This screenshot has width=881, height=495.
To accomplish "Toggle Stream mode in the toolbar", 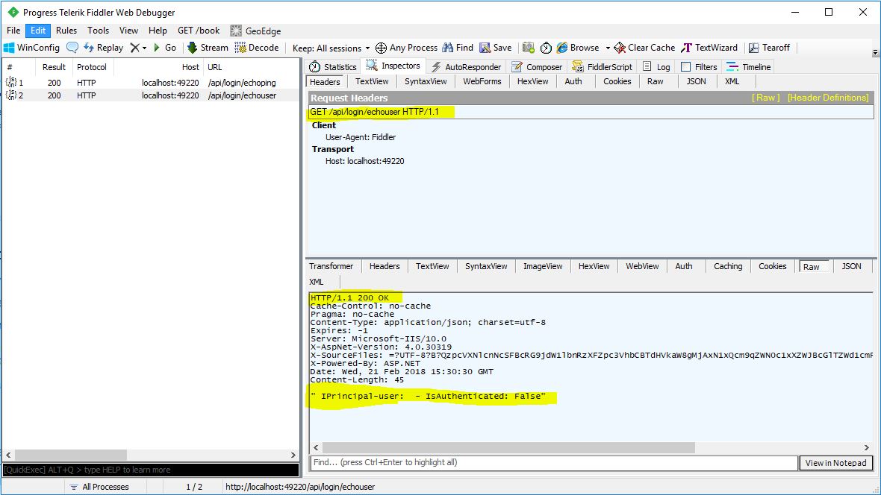I will click(208, 48).
